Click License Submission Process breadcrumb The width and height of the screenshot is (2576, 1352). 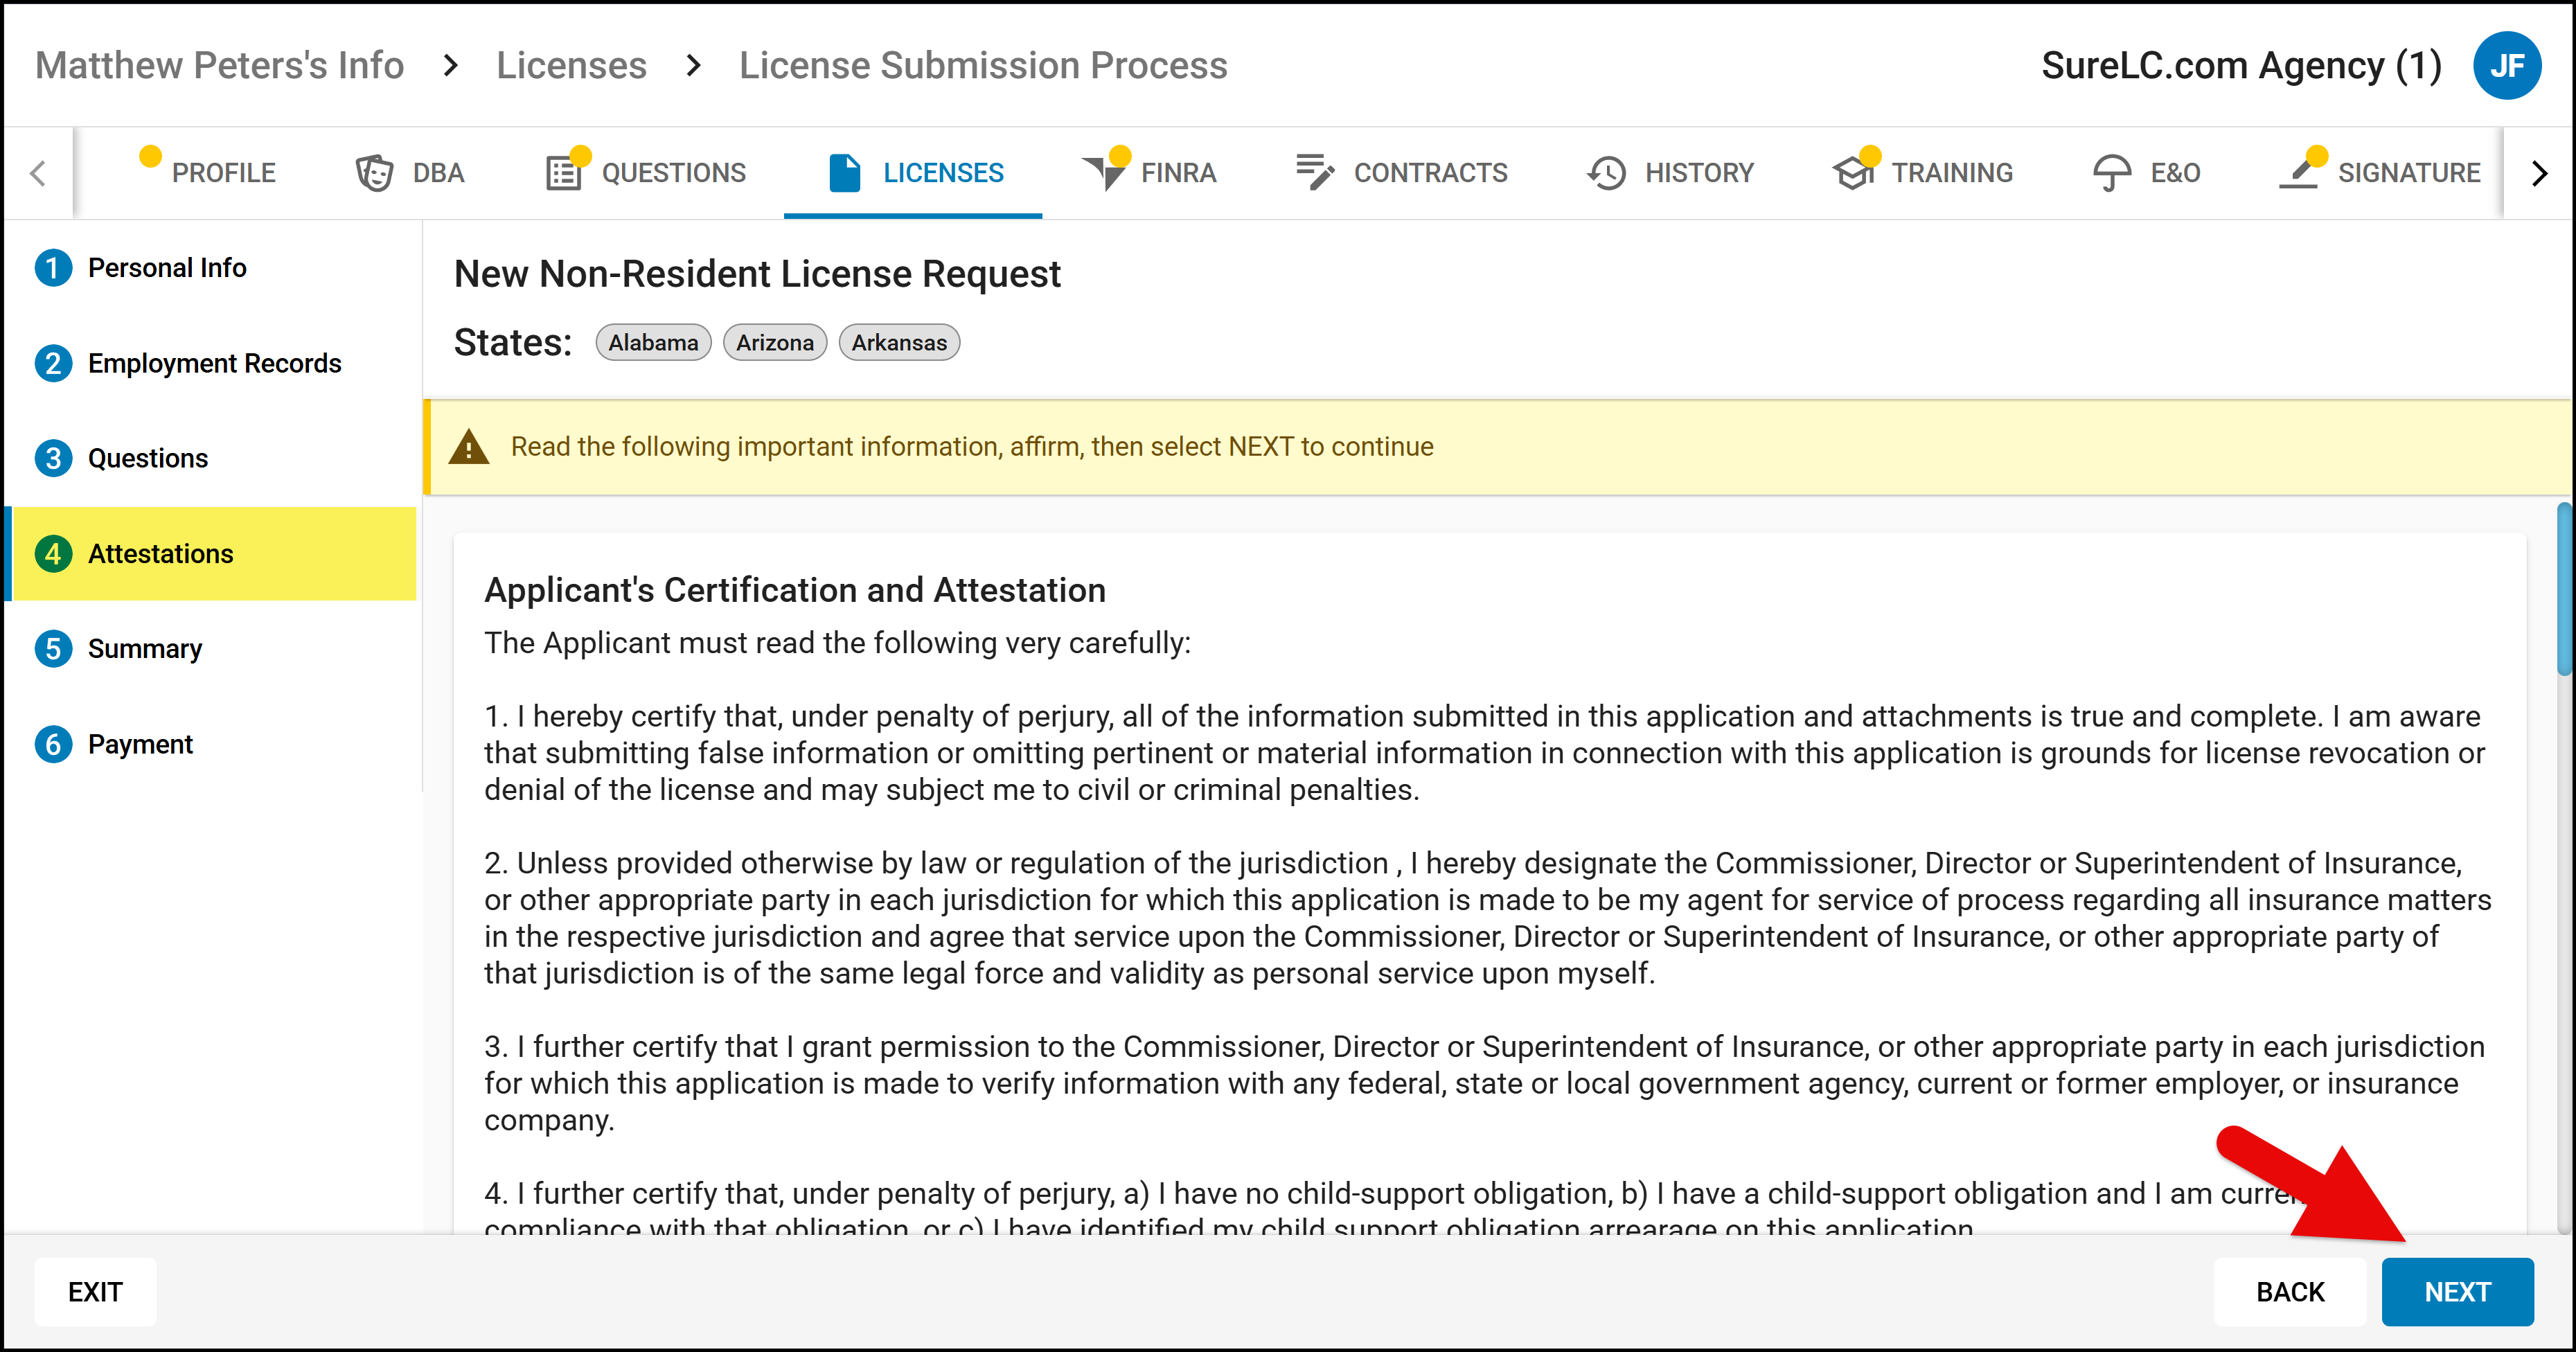pyautogui.click(x=983, y=66)
